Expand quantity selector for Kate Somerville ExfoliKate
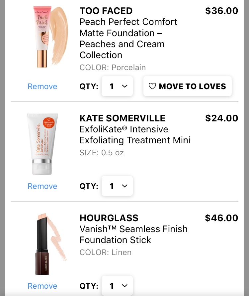The image size is (249, 296). click(x=117, y=186)
